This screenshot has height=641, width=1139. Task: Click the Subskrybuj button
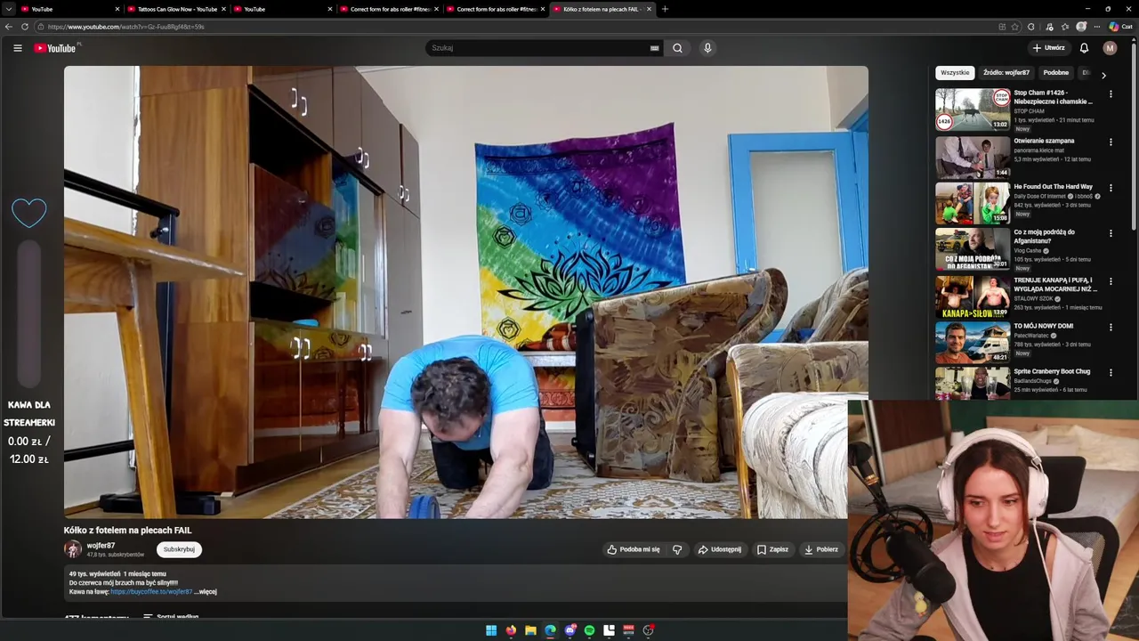[179, 549]
